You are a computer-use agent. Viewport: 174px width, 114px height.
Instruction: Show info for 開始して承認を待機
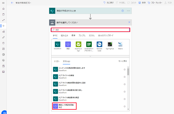click(x=125, y=107)
